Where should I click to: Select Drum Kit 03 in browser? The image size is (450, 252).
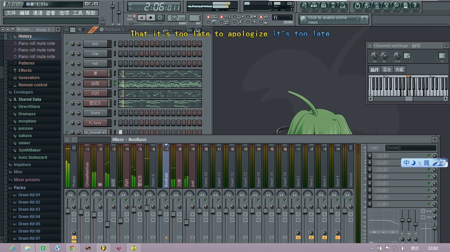[x=29, y=210]
